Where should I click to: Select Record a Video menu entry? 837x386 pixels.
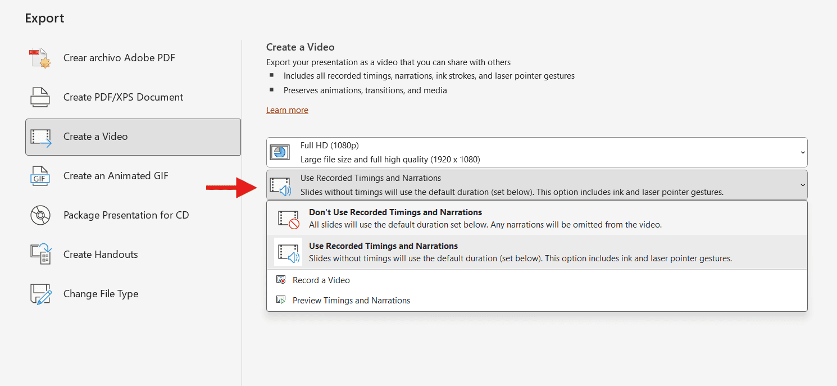tap(321, 280)
